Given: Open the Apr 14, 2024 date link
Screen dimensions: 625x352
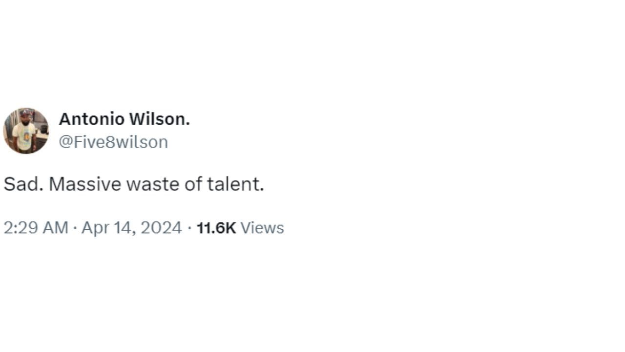Looking at the screenshot, I should click(131, 228).
